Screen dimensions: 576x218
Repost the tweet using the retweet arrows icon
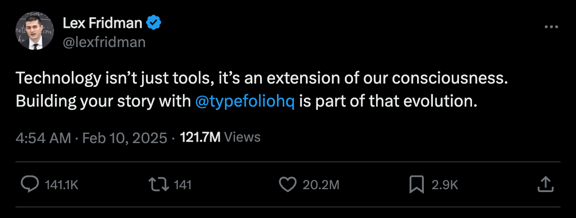158,184
